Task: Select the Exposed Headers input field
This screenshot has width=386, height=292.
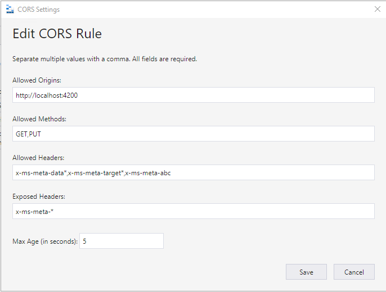Action: pyautogui.click(x=194, y=212)
